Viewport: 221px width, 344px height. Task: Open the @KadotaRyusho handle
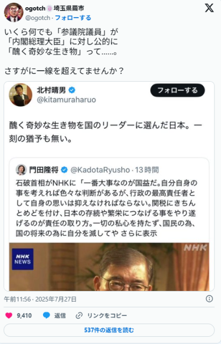pyautogui.click(x=100, y=170)
